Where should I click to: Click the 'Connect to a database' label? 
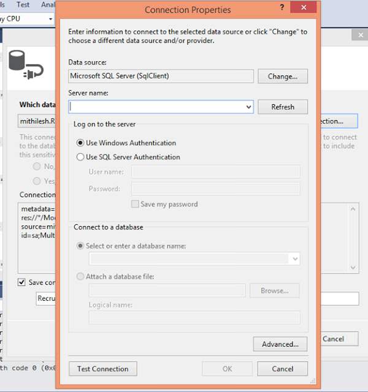click(109, 227)
